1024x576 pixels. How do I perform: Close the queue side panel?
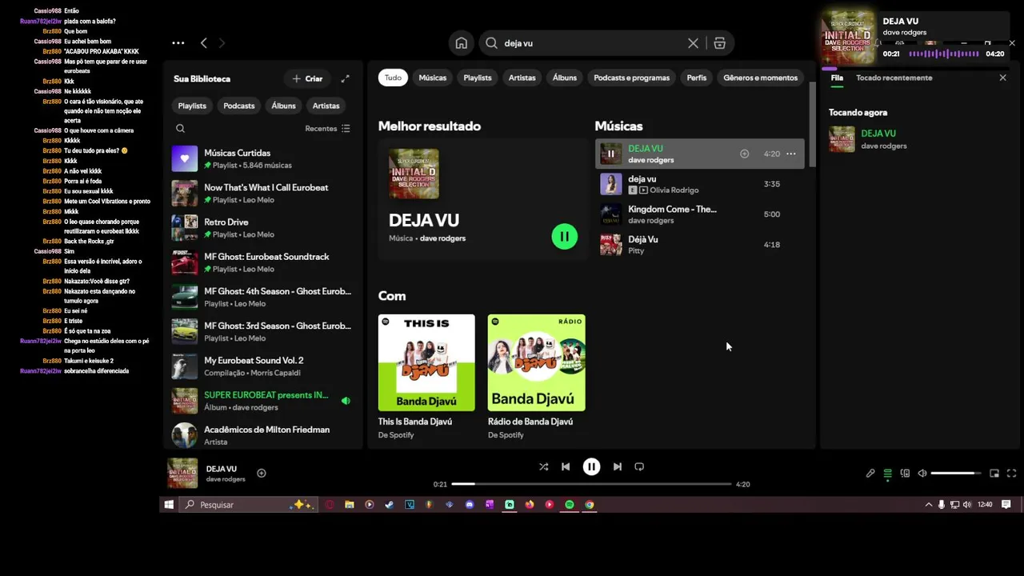(1002, 78)
